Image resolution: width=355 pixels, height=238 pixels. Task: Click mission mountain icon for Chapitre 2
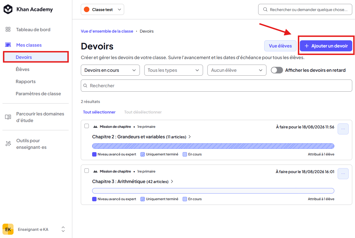click(x=95, y=127)
